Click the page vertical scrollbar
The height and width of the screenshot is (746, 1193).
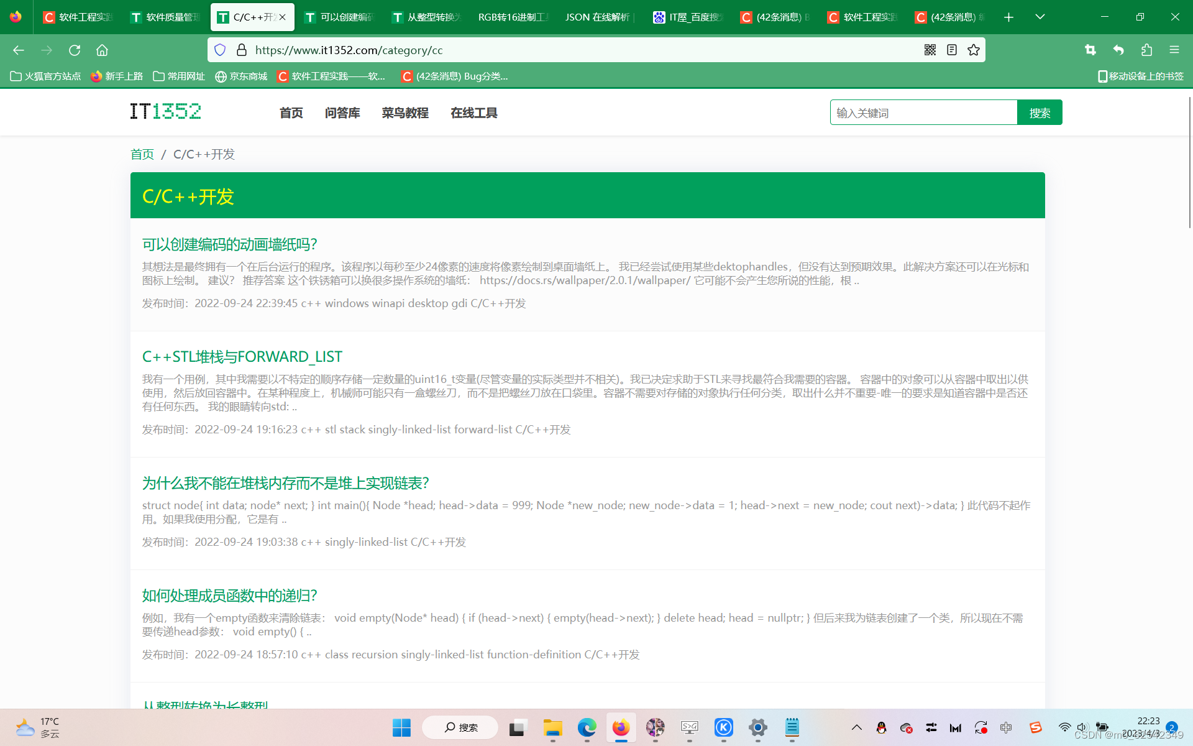[x=1189, y=162]
